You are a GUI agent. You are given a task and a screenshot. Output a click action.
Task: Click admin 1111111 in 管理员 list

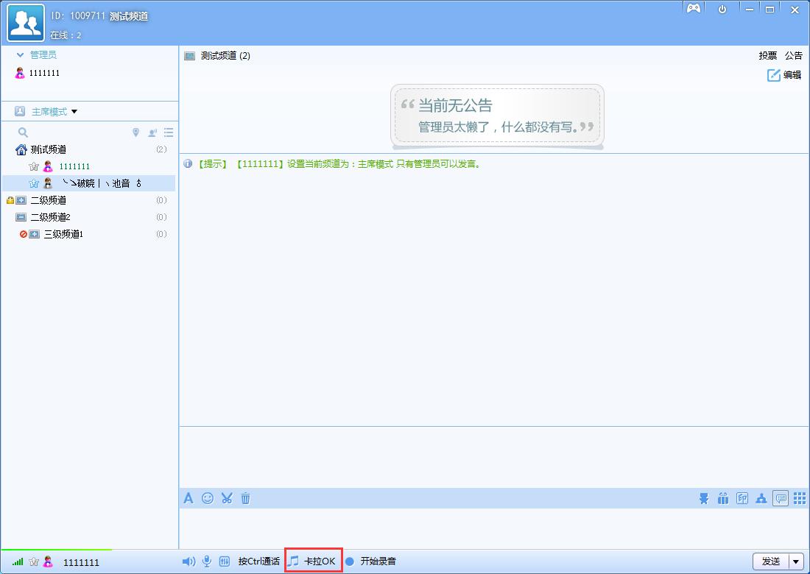point(44,73)
